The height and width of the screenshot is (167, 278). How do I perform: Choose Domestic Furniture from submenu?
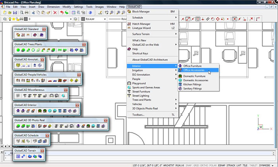199,76
